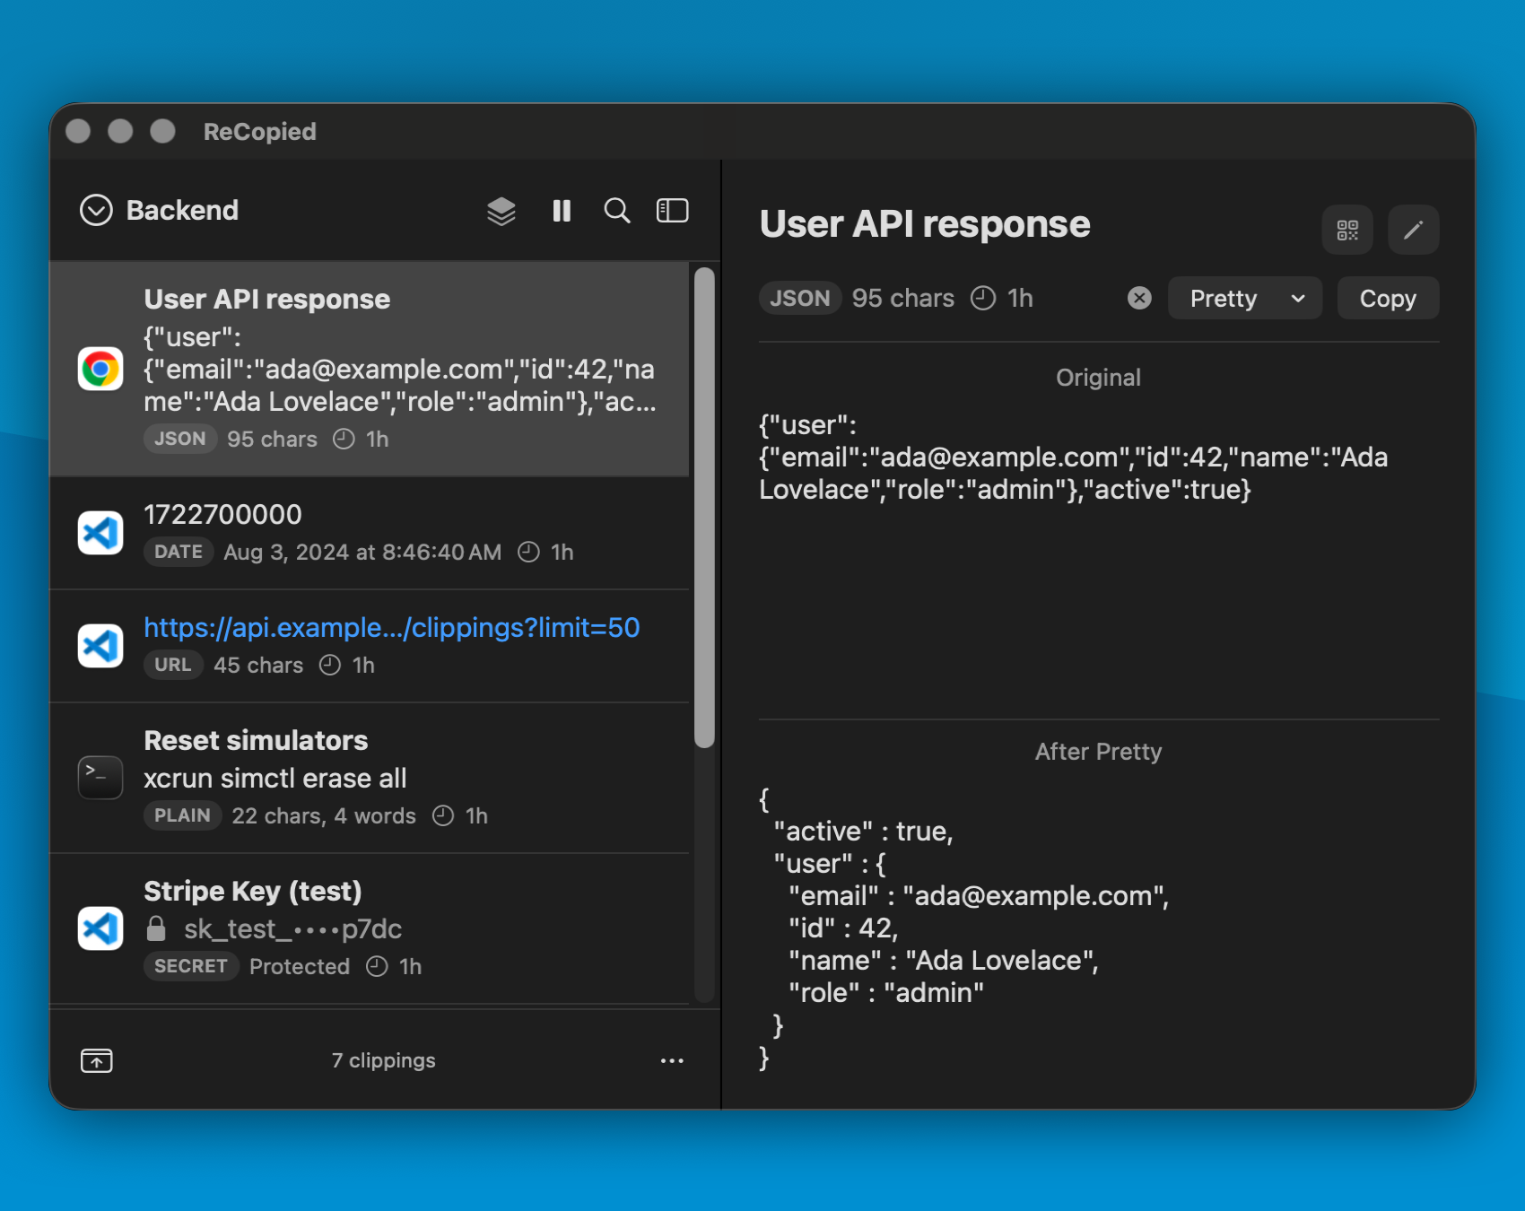Viewport: 1525px width, 1211px height.
Task: Select the 1722700000 date clipping
Action: (370, 533)
